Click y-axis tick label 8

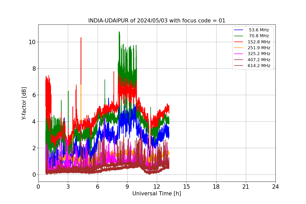tap(34, 68)
